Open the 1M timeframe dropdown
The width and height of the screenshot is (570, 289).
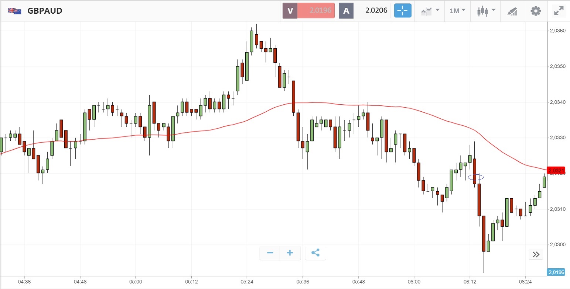pos(457,11)
